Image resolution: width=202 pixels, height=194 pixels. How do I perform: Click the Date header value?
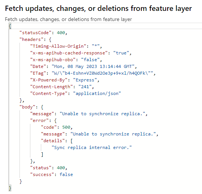(93, 66)
